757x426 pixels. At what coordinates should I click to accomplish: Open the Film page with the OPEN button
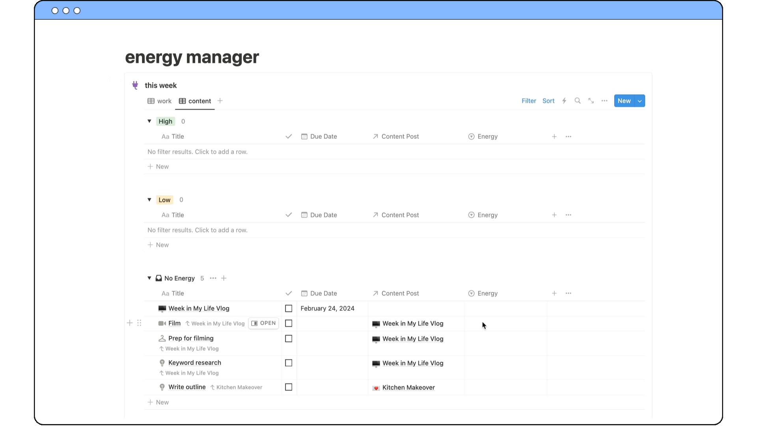click(x=263, y=323)
